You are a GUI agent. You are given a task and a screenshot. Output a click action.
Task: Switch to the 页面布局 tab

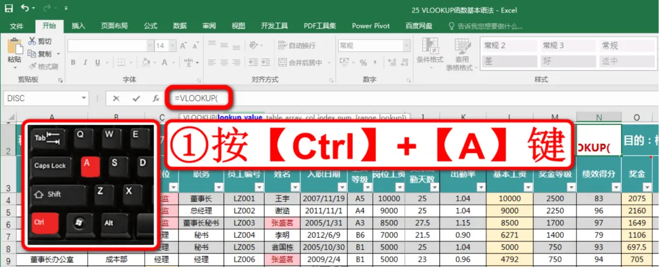tap(114, 26)
